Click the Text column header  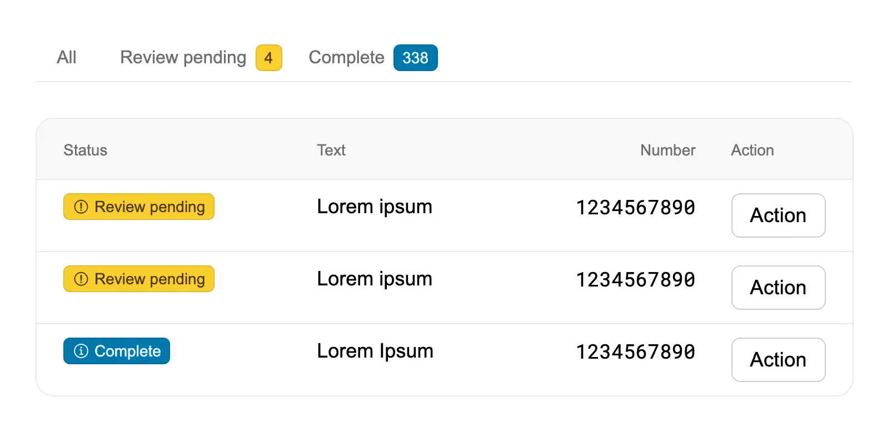331,150
